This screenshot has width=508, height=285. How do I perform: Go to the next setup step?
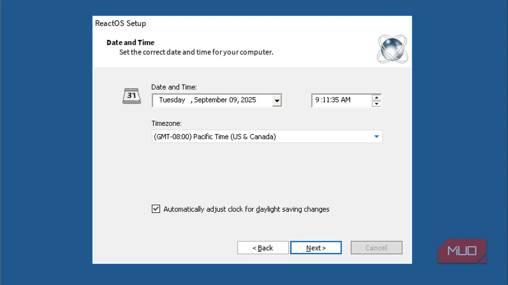316,248
